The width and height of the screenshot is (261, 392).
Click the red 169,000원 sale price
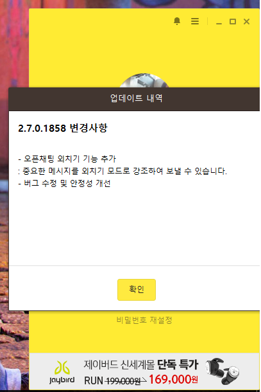(x=173, y=380)
